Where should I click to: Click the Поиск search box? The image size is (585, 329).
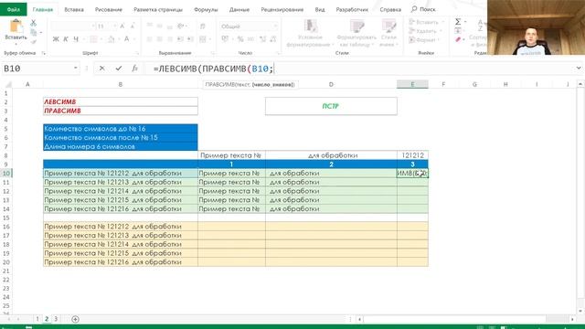pyautogui.click(x=424, y=9)
